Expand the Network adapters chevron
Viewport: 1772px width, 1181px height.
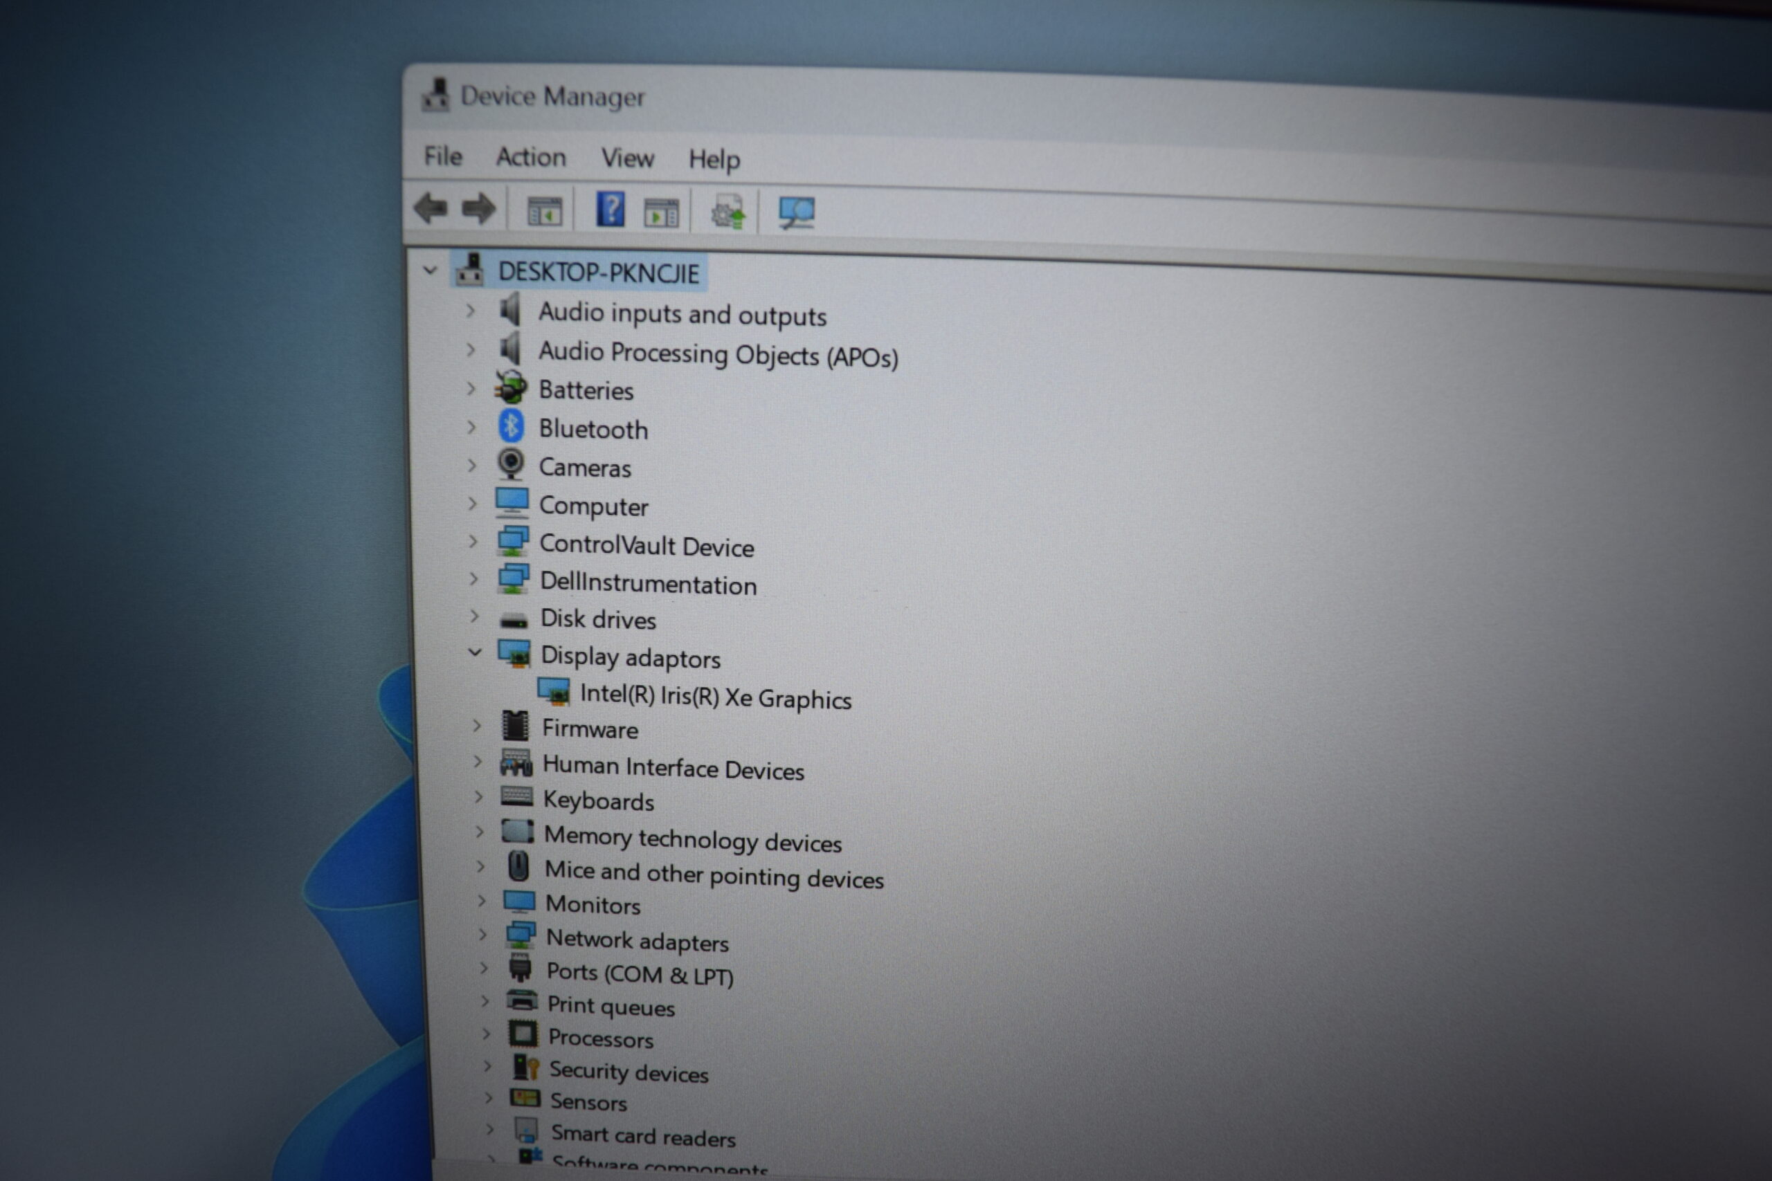coord(483,934)
